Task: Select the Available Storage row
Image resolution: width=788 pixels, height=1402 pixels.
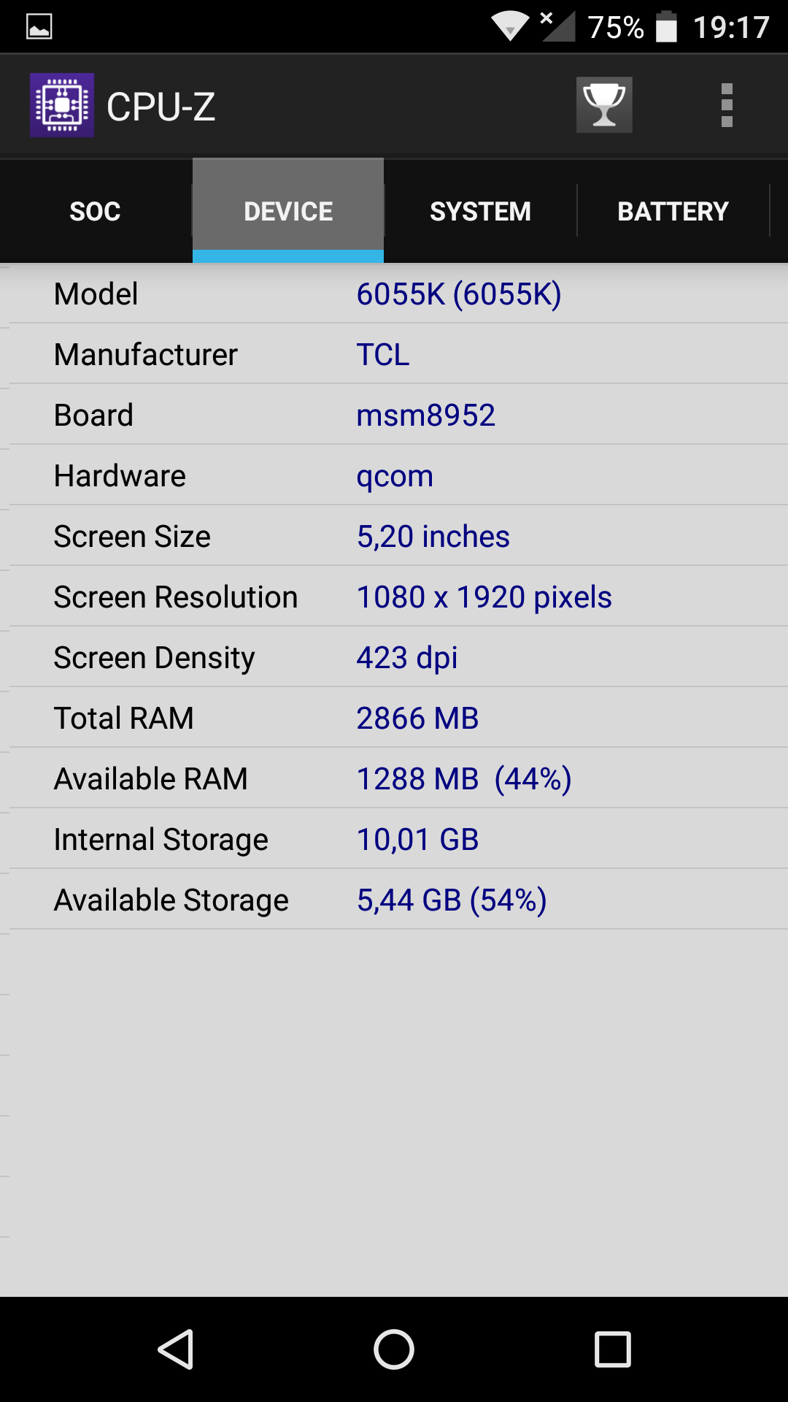Action: pyautogui.click(x=398, y=900)
